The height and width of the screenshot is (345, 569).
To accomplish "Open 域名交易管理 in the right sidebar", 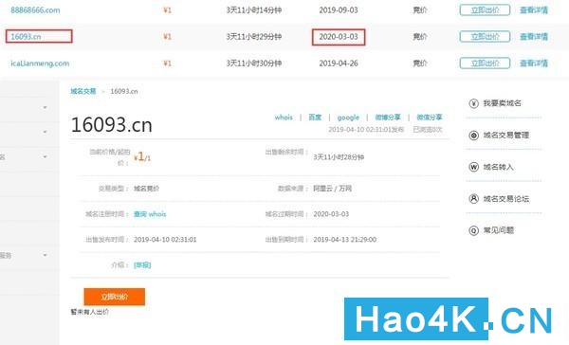I will coord(506,136).
